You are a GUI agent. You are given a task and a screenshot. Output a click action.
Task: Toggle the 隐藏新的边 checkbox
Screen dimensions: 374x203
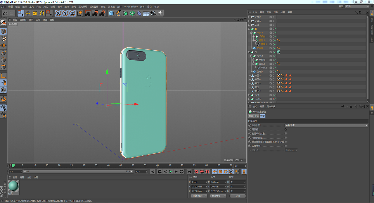[x=286, y=137]
